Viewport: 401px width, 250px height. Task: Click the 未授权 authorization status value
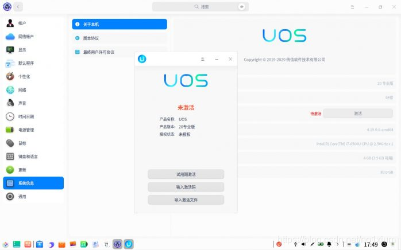pos(184,134)
